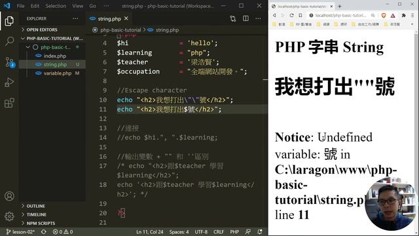Switch git branch lesson-02 in status bar

pos(21,232)
